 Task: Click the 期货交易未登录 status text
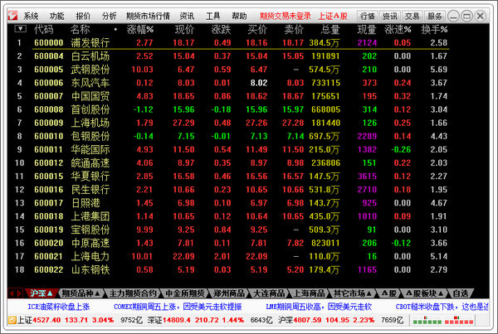point(286,16)
